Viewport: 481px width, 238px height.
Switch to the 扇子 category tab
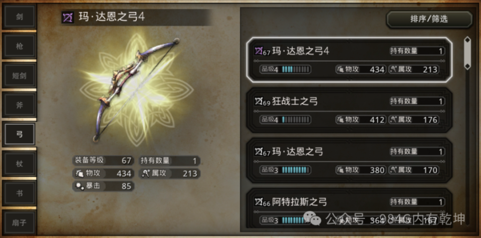tap(20, 222)
